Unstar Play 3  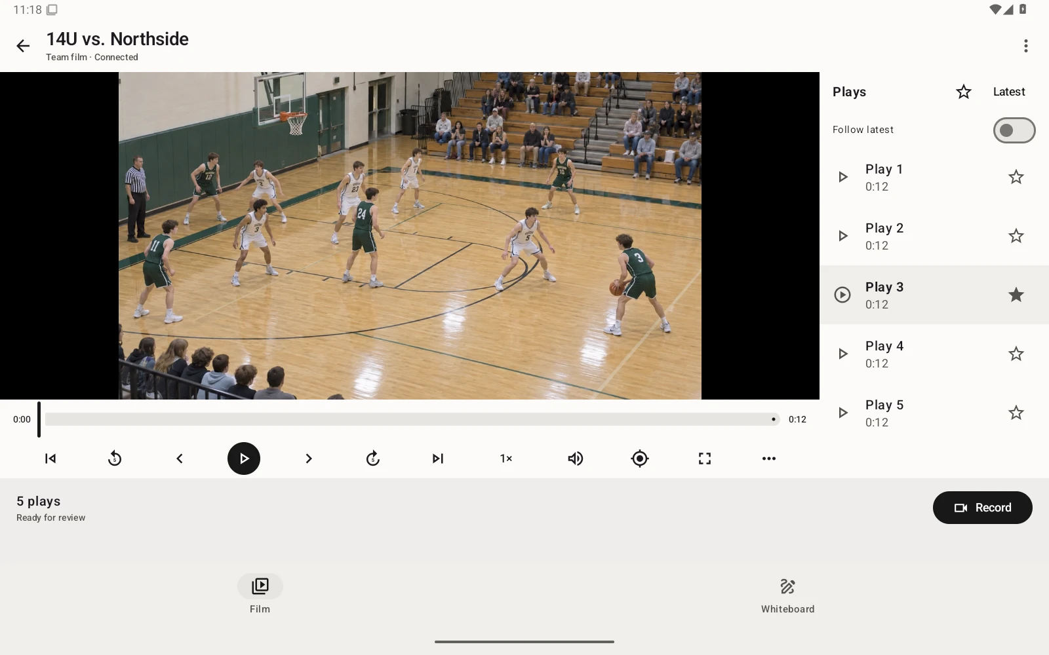(x=1016, y=295)
